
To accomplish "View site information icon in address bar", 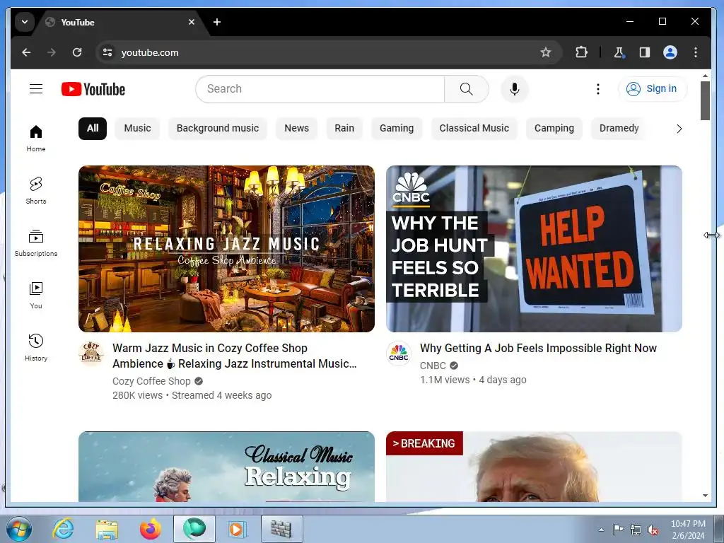I will (x=107, y=52).
